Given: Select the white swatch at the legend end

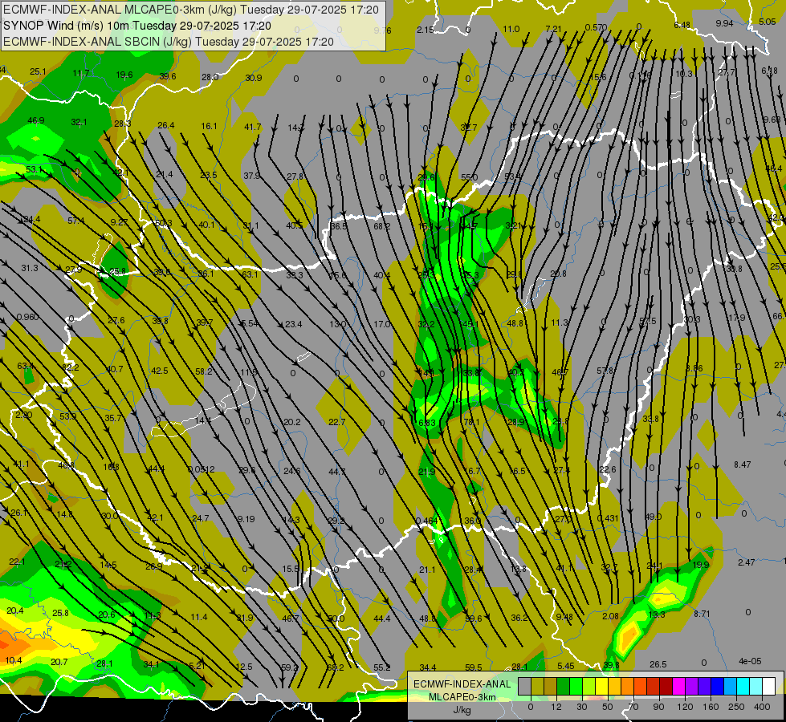Looking at the screenshot, I should coord(768,686).
